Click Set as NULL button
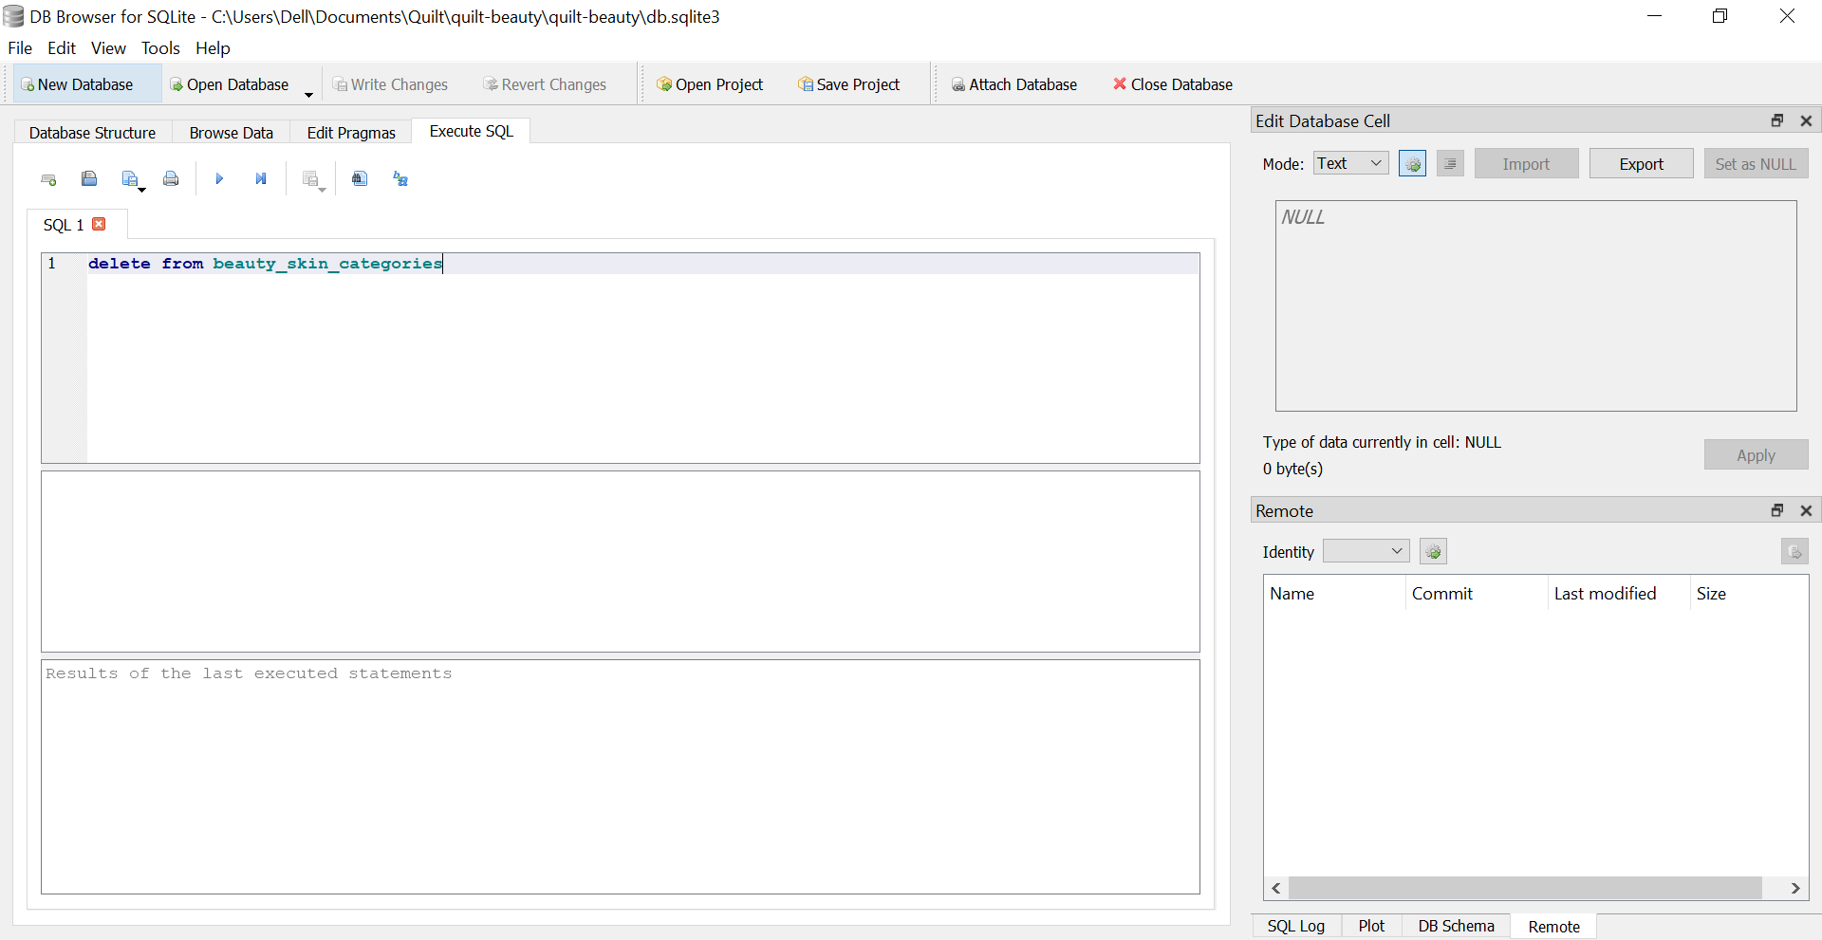Viewport: 1822px width, 940px height. point(1756,164)
